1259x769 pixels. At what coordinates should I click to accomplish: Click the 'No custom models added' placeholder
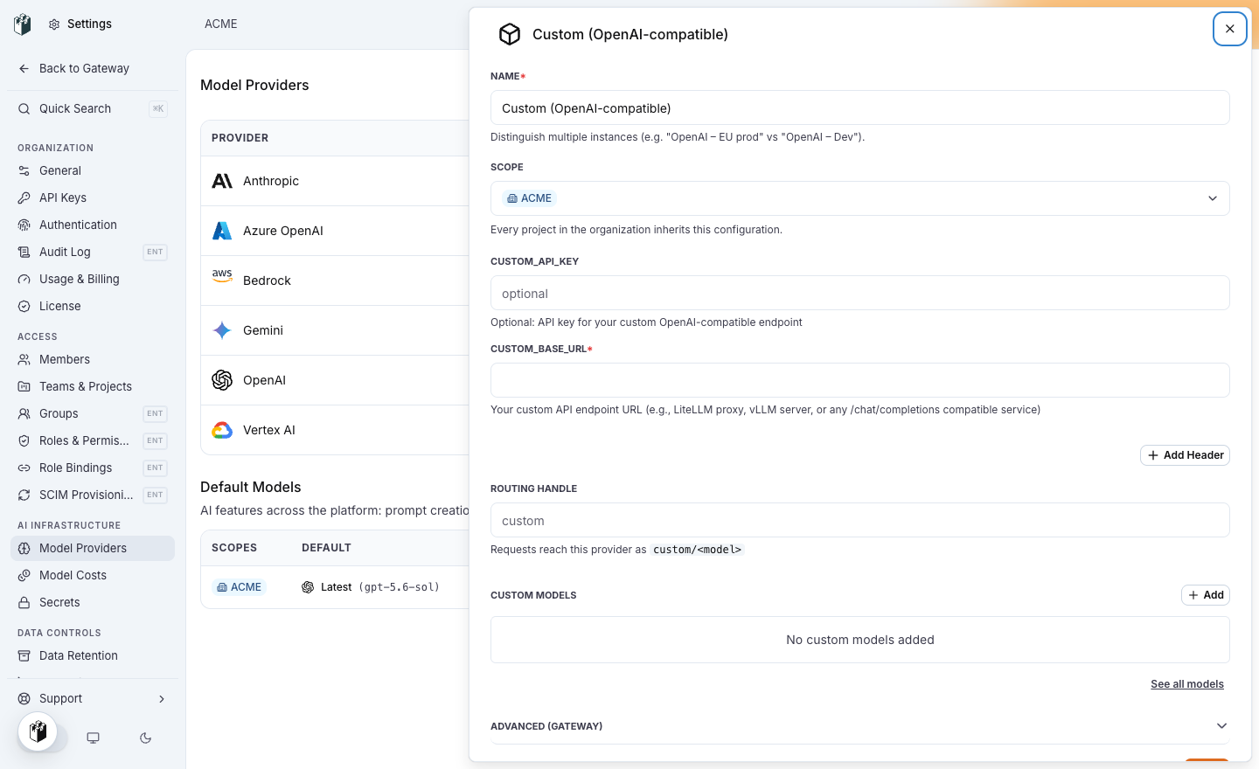[860, 641]
